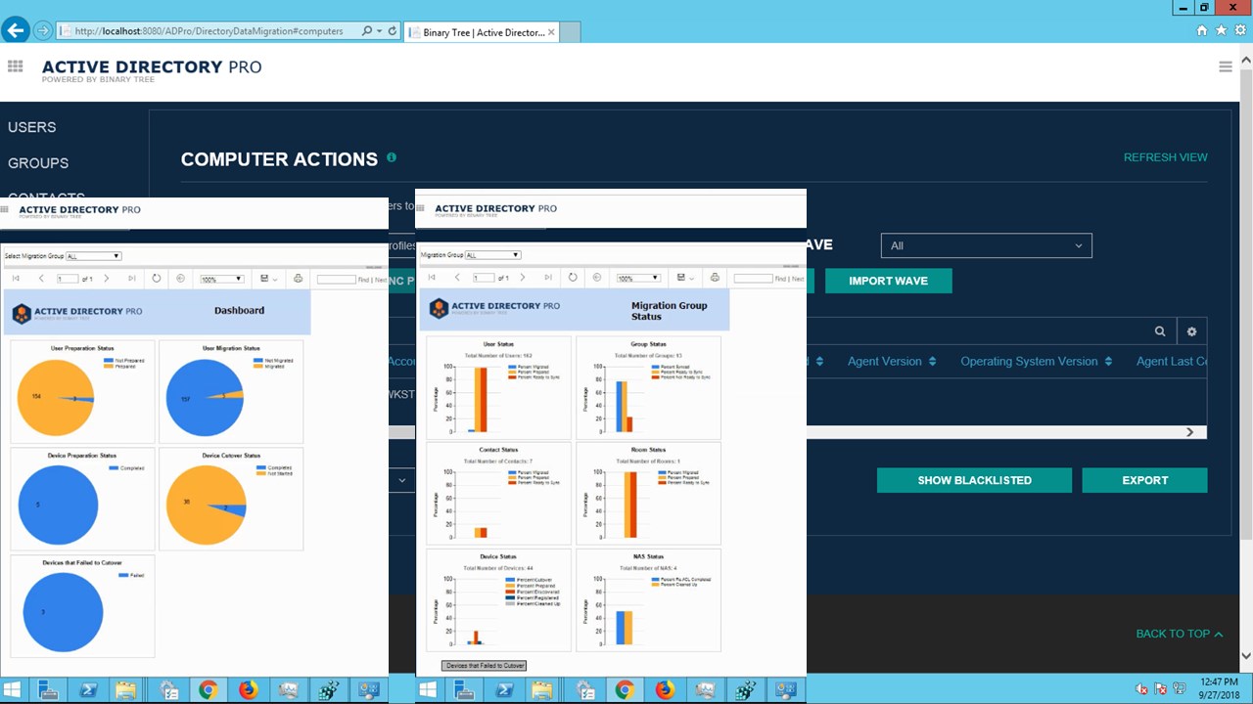1253x704 pixels.
Task: Open Chrome from the taskbar under the Dashboard report
Action: pos(208,690)
